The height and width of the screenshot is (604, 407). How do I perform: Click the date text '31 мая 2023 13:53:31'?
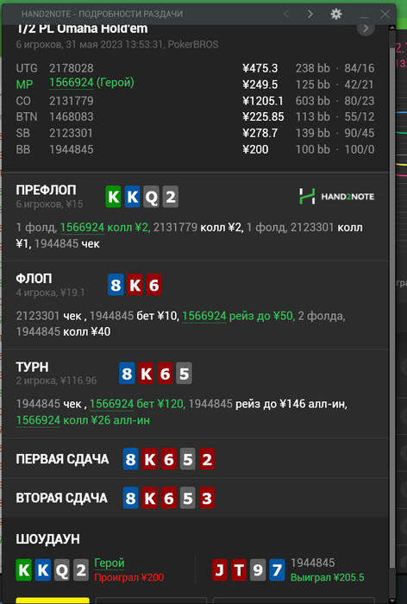coord(115,45)
